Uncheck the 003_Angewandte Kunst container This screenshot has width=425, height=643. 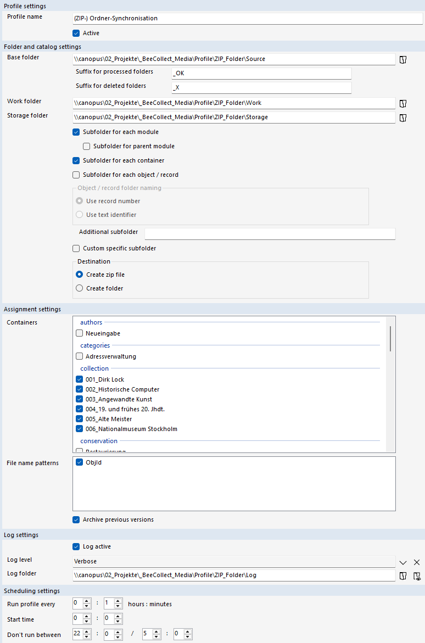pos(80,399)
